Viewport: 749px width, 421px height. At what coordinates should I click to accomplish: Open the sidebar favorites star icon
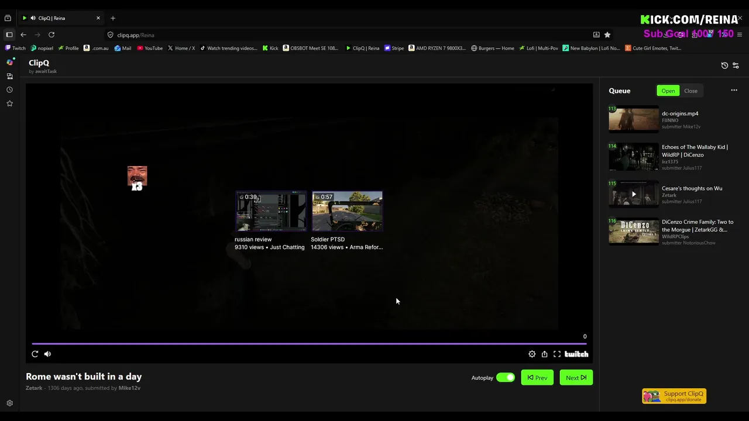coord(9,103)
